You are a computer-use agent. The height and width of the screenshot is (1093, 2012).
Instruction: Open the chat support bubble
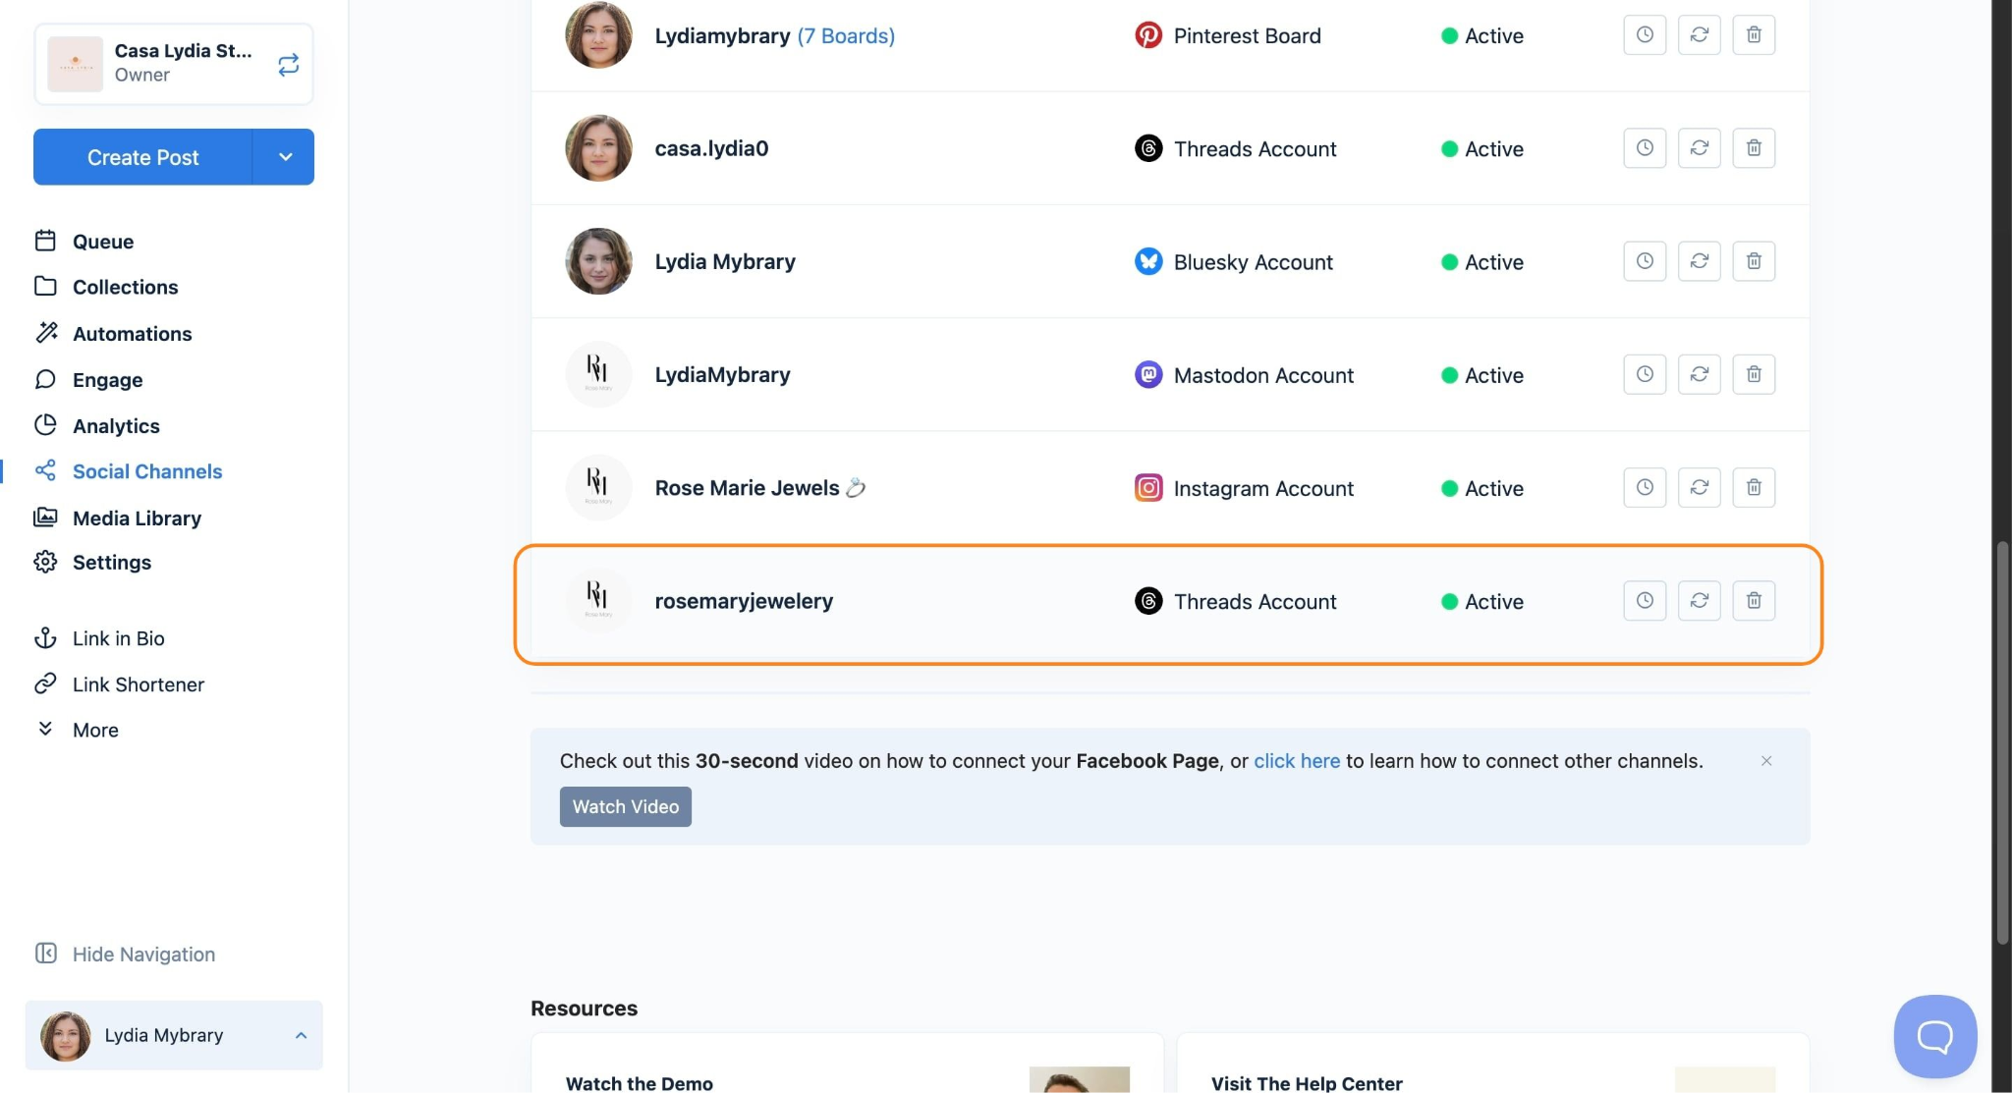(x=1934, y=1036)
